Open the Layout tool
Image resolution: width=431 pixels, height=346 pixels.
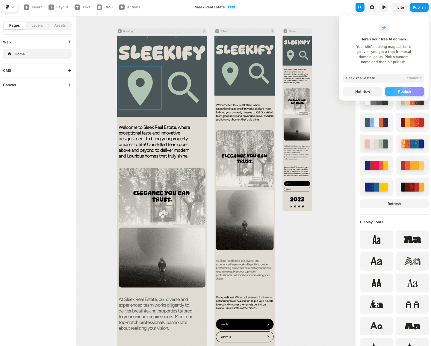pos(58,7)
